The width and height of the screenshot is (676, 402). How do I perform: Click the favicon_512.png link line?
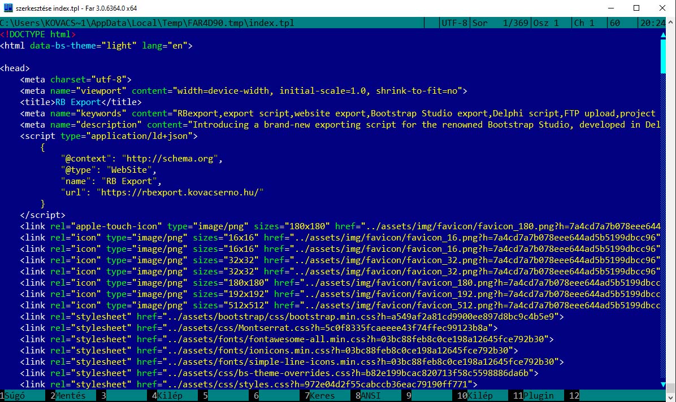click(x=340, y=305)
